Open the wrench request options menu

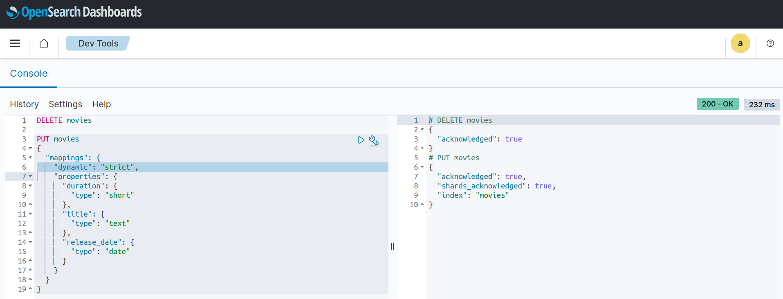[374, 140]
